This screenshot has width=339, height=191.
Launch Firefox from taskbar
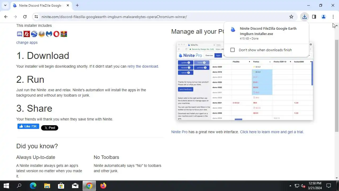(x=103, y=186)
